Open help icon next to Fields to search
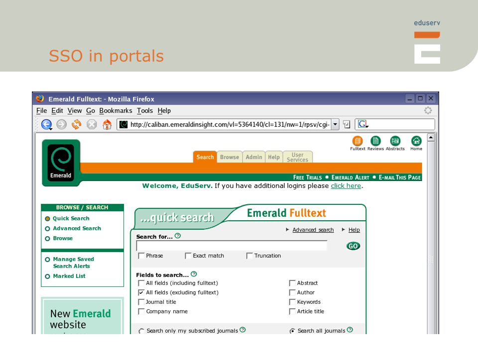Viewport: 478px width, 358px height. pyautogui.click(x=194, y=274)
